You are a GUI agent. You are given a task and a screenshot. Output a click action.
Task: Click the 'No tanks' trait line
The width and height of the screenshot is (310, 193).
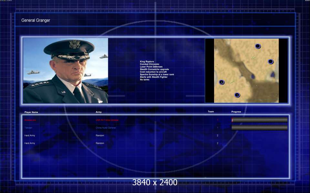tap(145, 79)
